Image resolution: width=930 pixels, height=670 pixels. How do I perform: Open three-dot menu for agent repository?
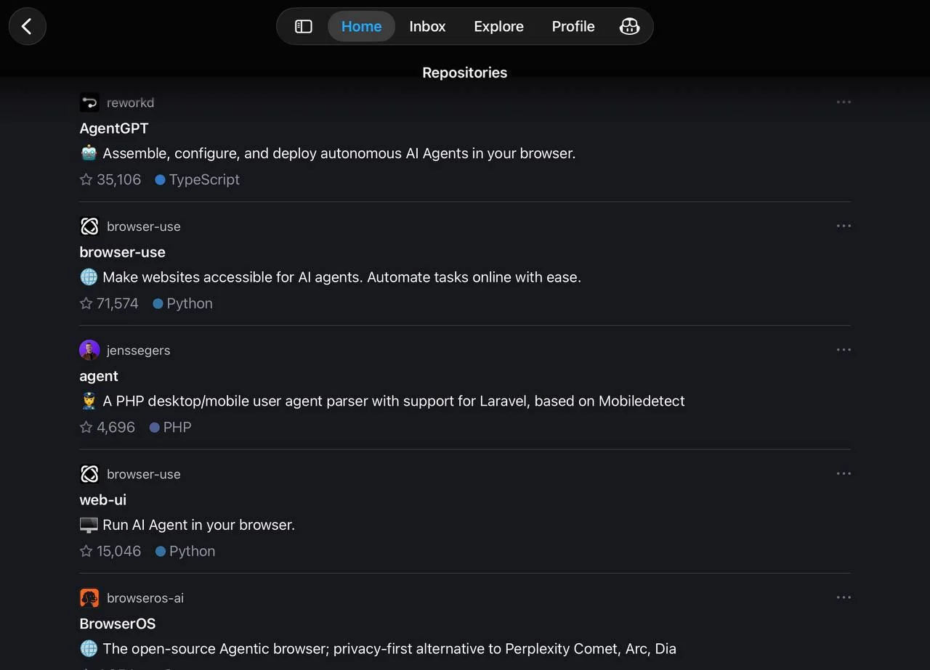843,350
